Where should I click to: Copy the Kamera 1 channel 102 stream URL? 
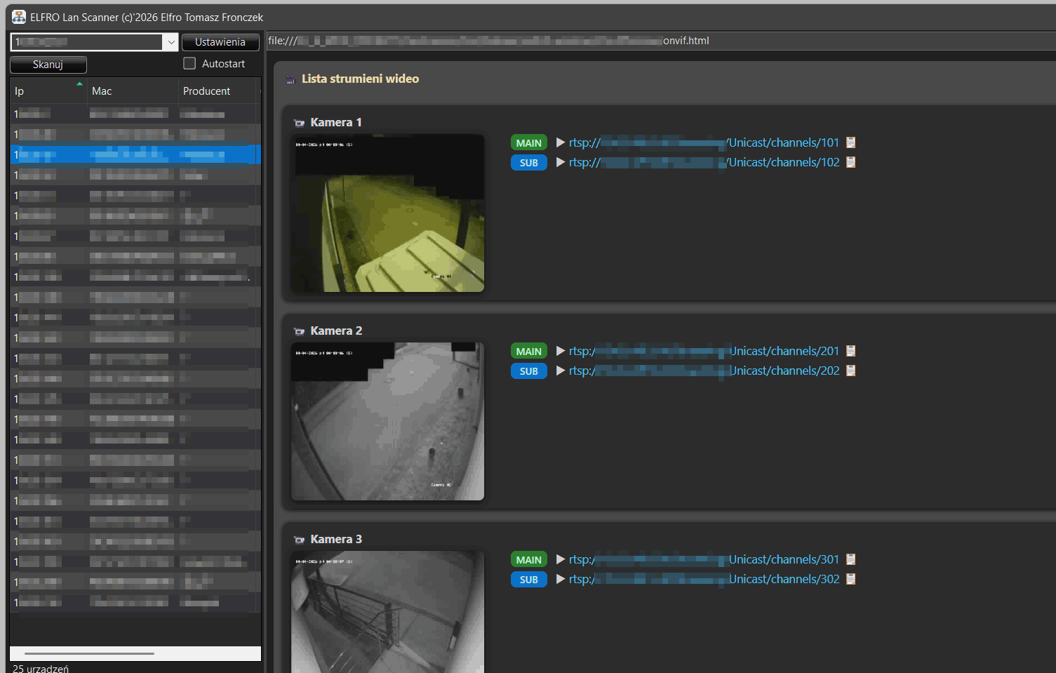pyautogui.click(x=850, y=162)
